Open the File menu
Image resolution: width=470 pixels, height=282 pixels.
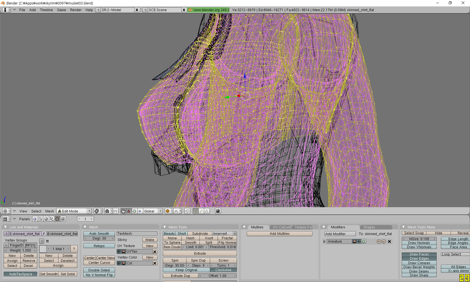click(x=22, y=10)
